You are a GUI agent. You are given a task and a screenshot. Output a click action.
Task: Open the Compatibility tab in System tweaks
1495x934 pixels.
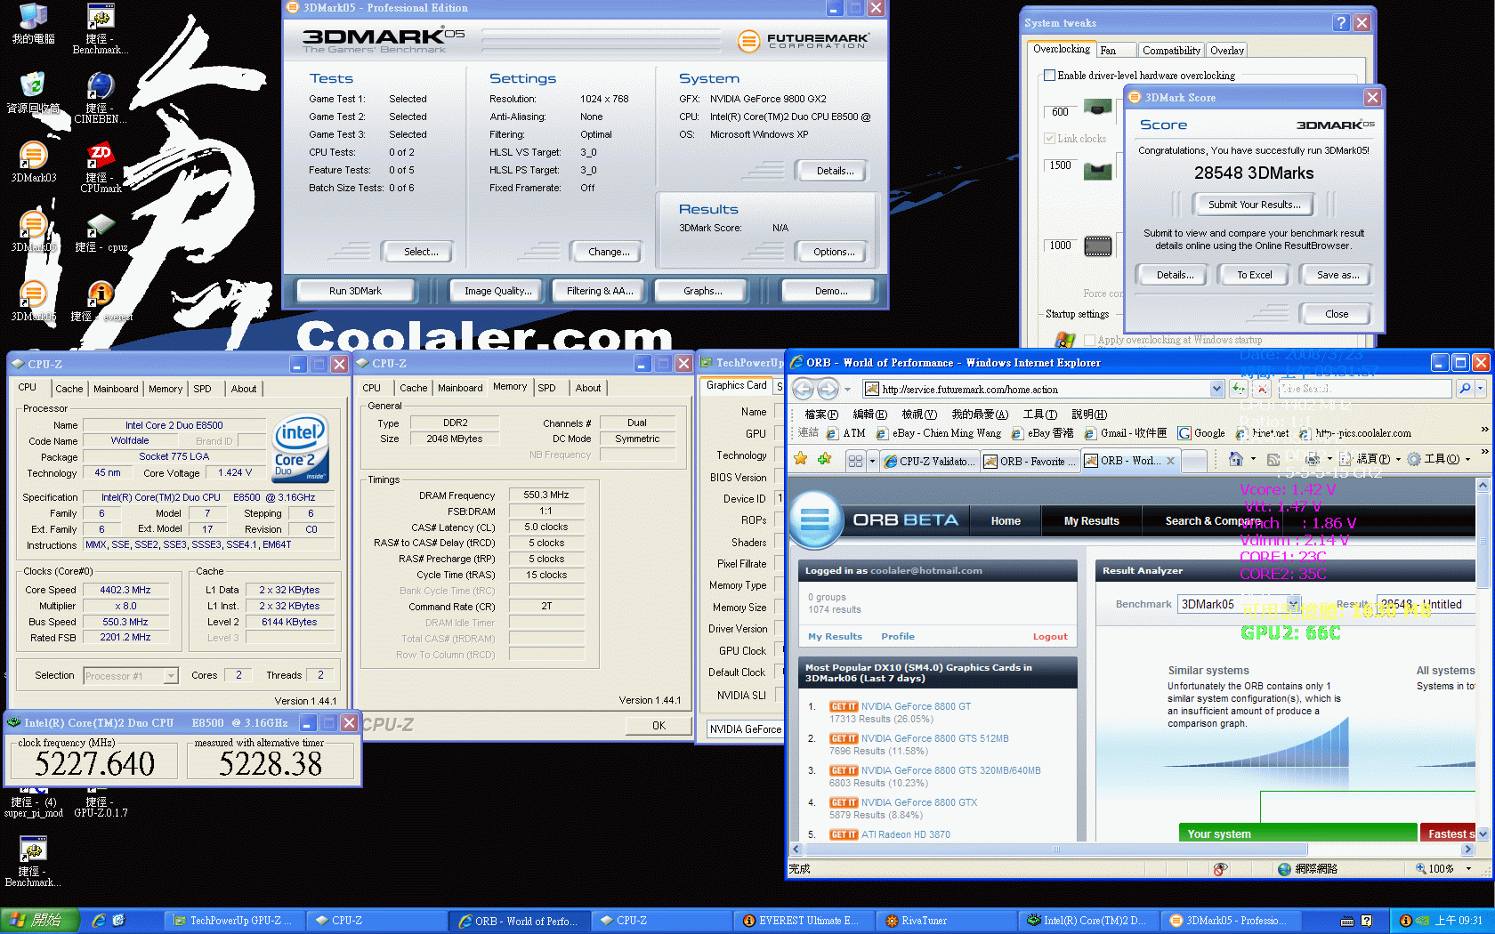(1171, 51)
